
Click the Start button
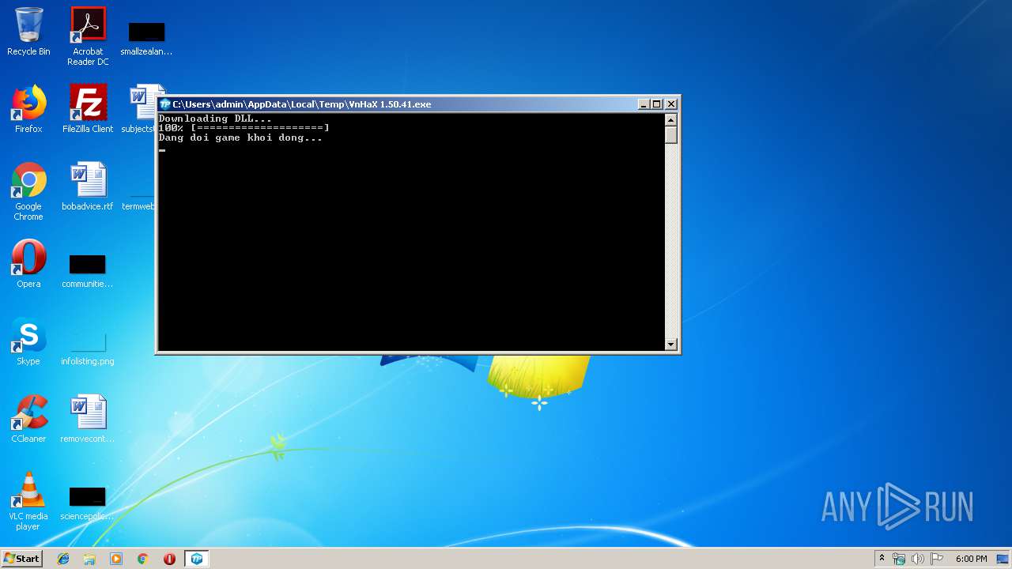22,559
